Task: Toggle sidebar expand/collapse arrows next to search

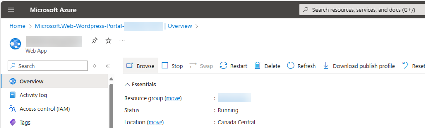Action: click(95, 66)
